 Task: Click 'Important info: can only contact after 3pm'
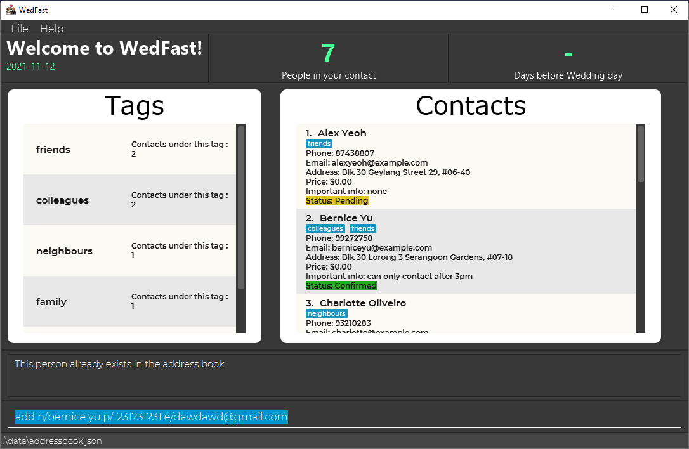click(390, 277)
